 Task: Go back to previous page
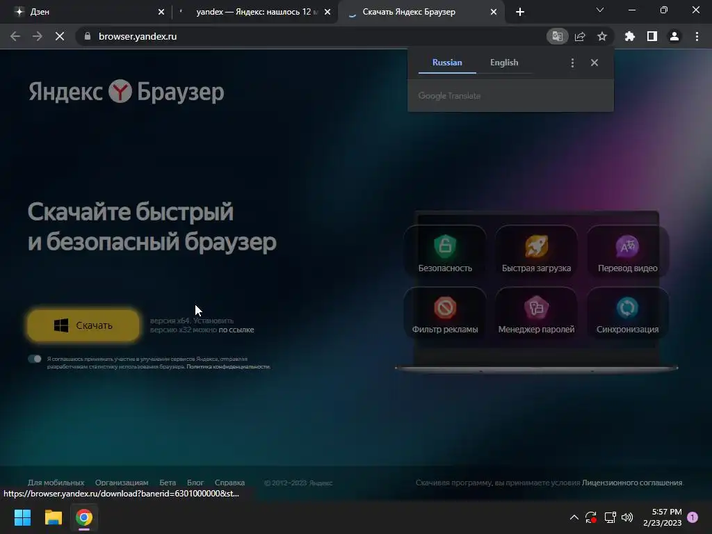pos(15,36)
